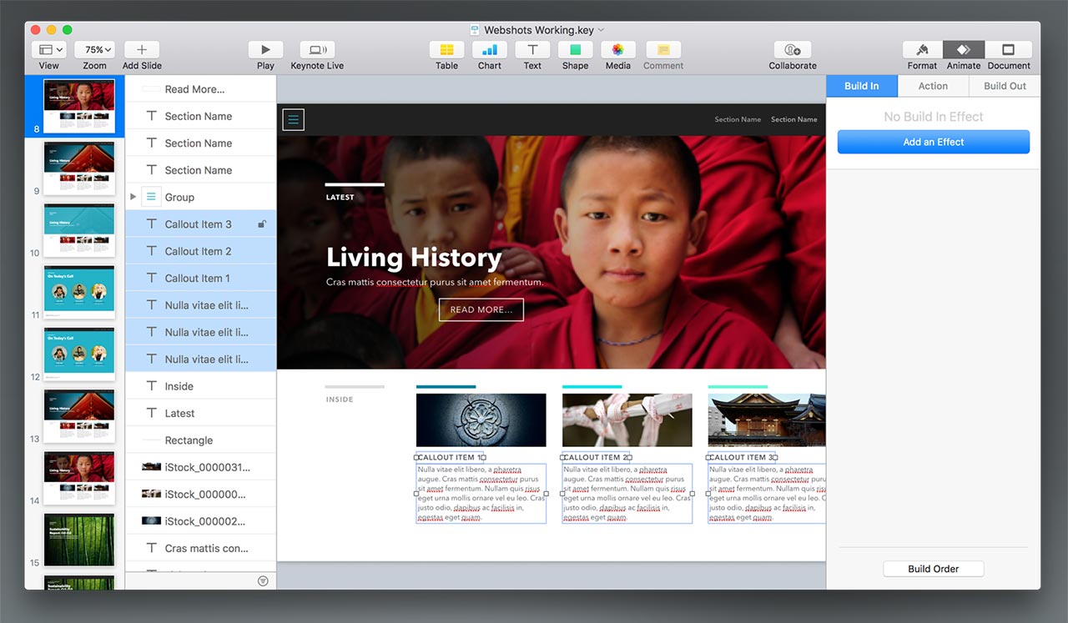Toggle the Animate inspector panel
This screenshot has height=623, width=1068.
pyautogui.click(x=964, y=50)
